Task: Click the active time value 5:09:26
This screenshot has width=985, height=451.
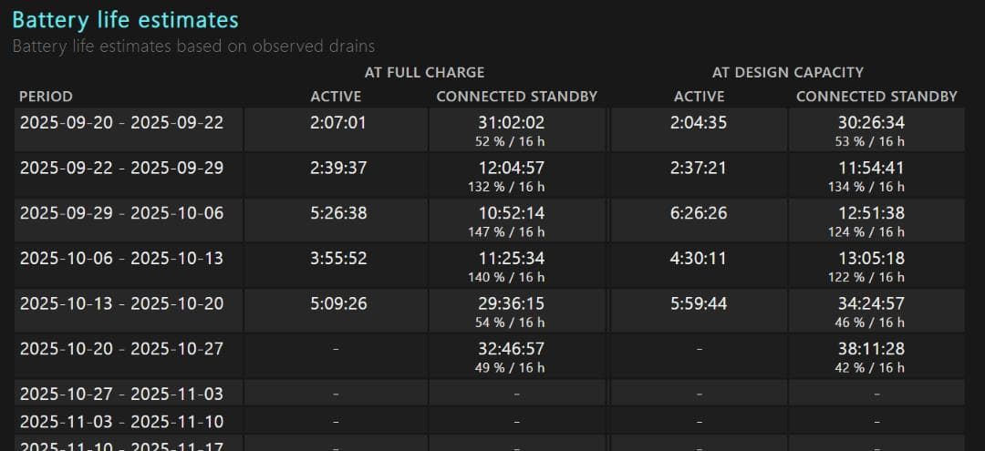Action: pos(337,302)
